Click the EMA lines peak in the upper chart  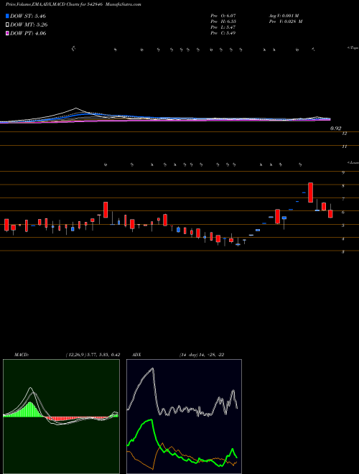point(76,108)
